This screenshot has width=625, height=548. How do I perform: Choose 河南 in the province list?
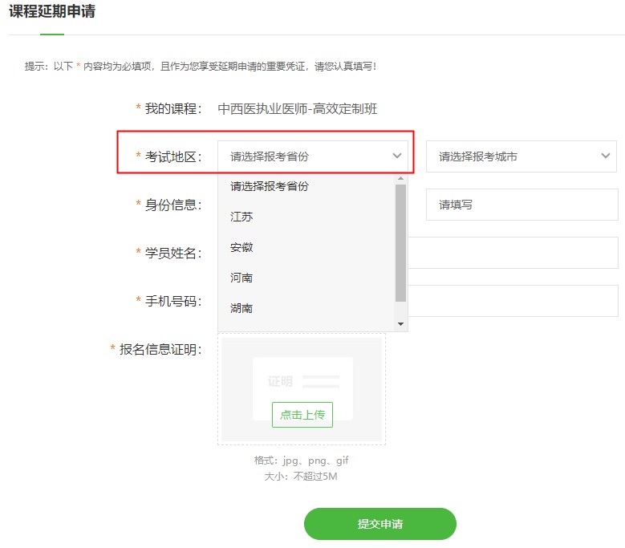[241, 278]
